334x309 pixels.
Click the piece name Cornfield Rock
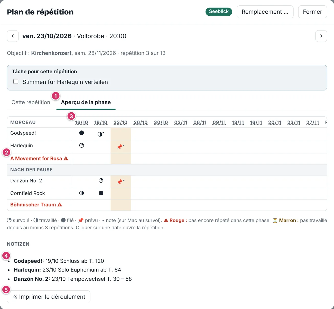(x=27, y=193)
